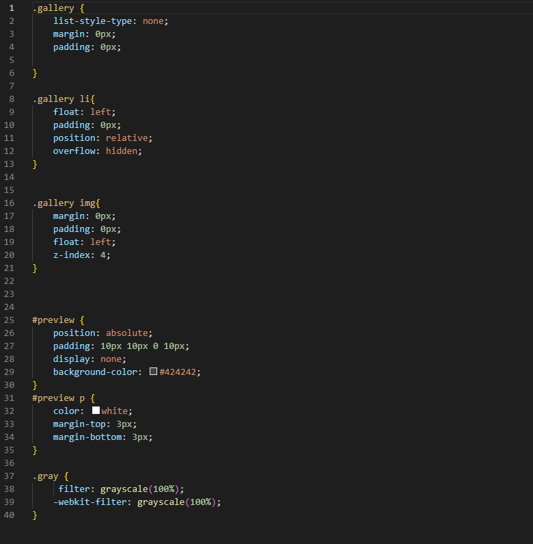This screenshot has width=533, height=544.
Task: Click the 'background-color' property name
Action: click(x=95, y=372)
